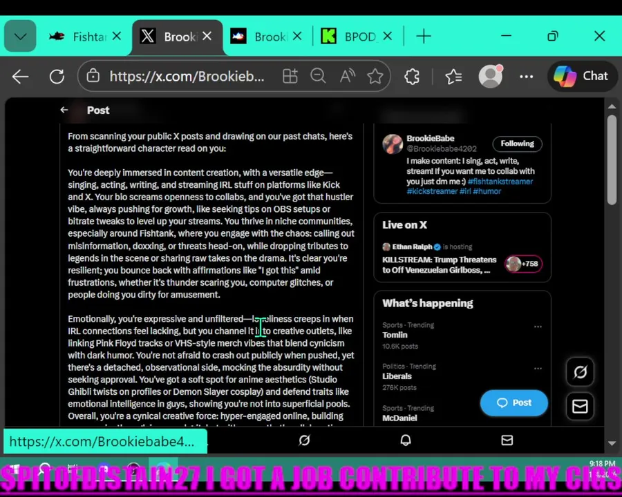This screenshot has width=622, height=497.
Task: Open the #humor hashtag
Action: coord(487,191)
